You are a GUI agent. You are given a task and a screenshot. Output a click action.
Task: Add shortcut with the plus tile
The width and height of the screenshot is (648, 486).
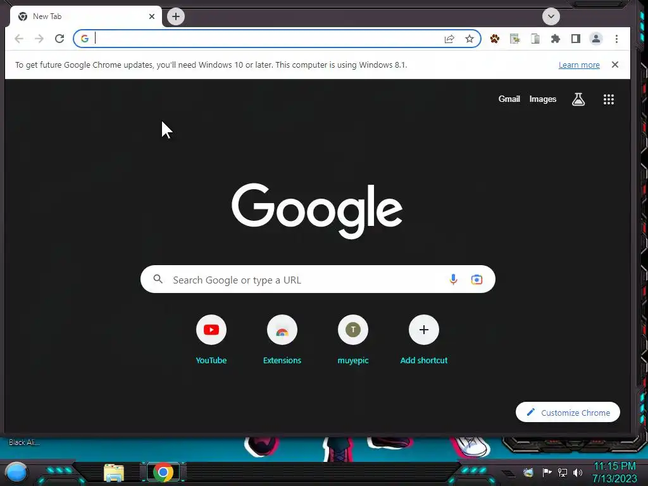423,340
